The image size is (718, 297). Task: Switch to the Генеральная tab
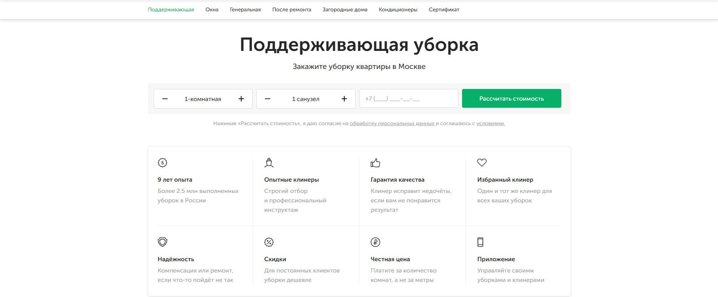coord(245,9)
